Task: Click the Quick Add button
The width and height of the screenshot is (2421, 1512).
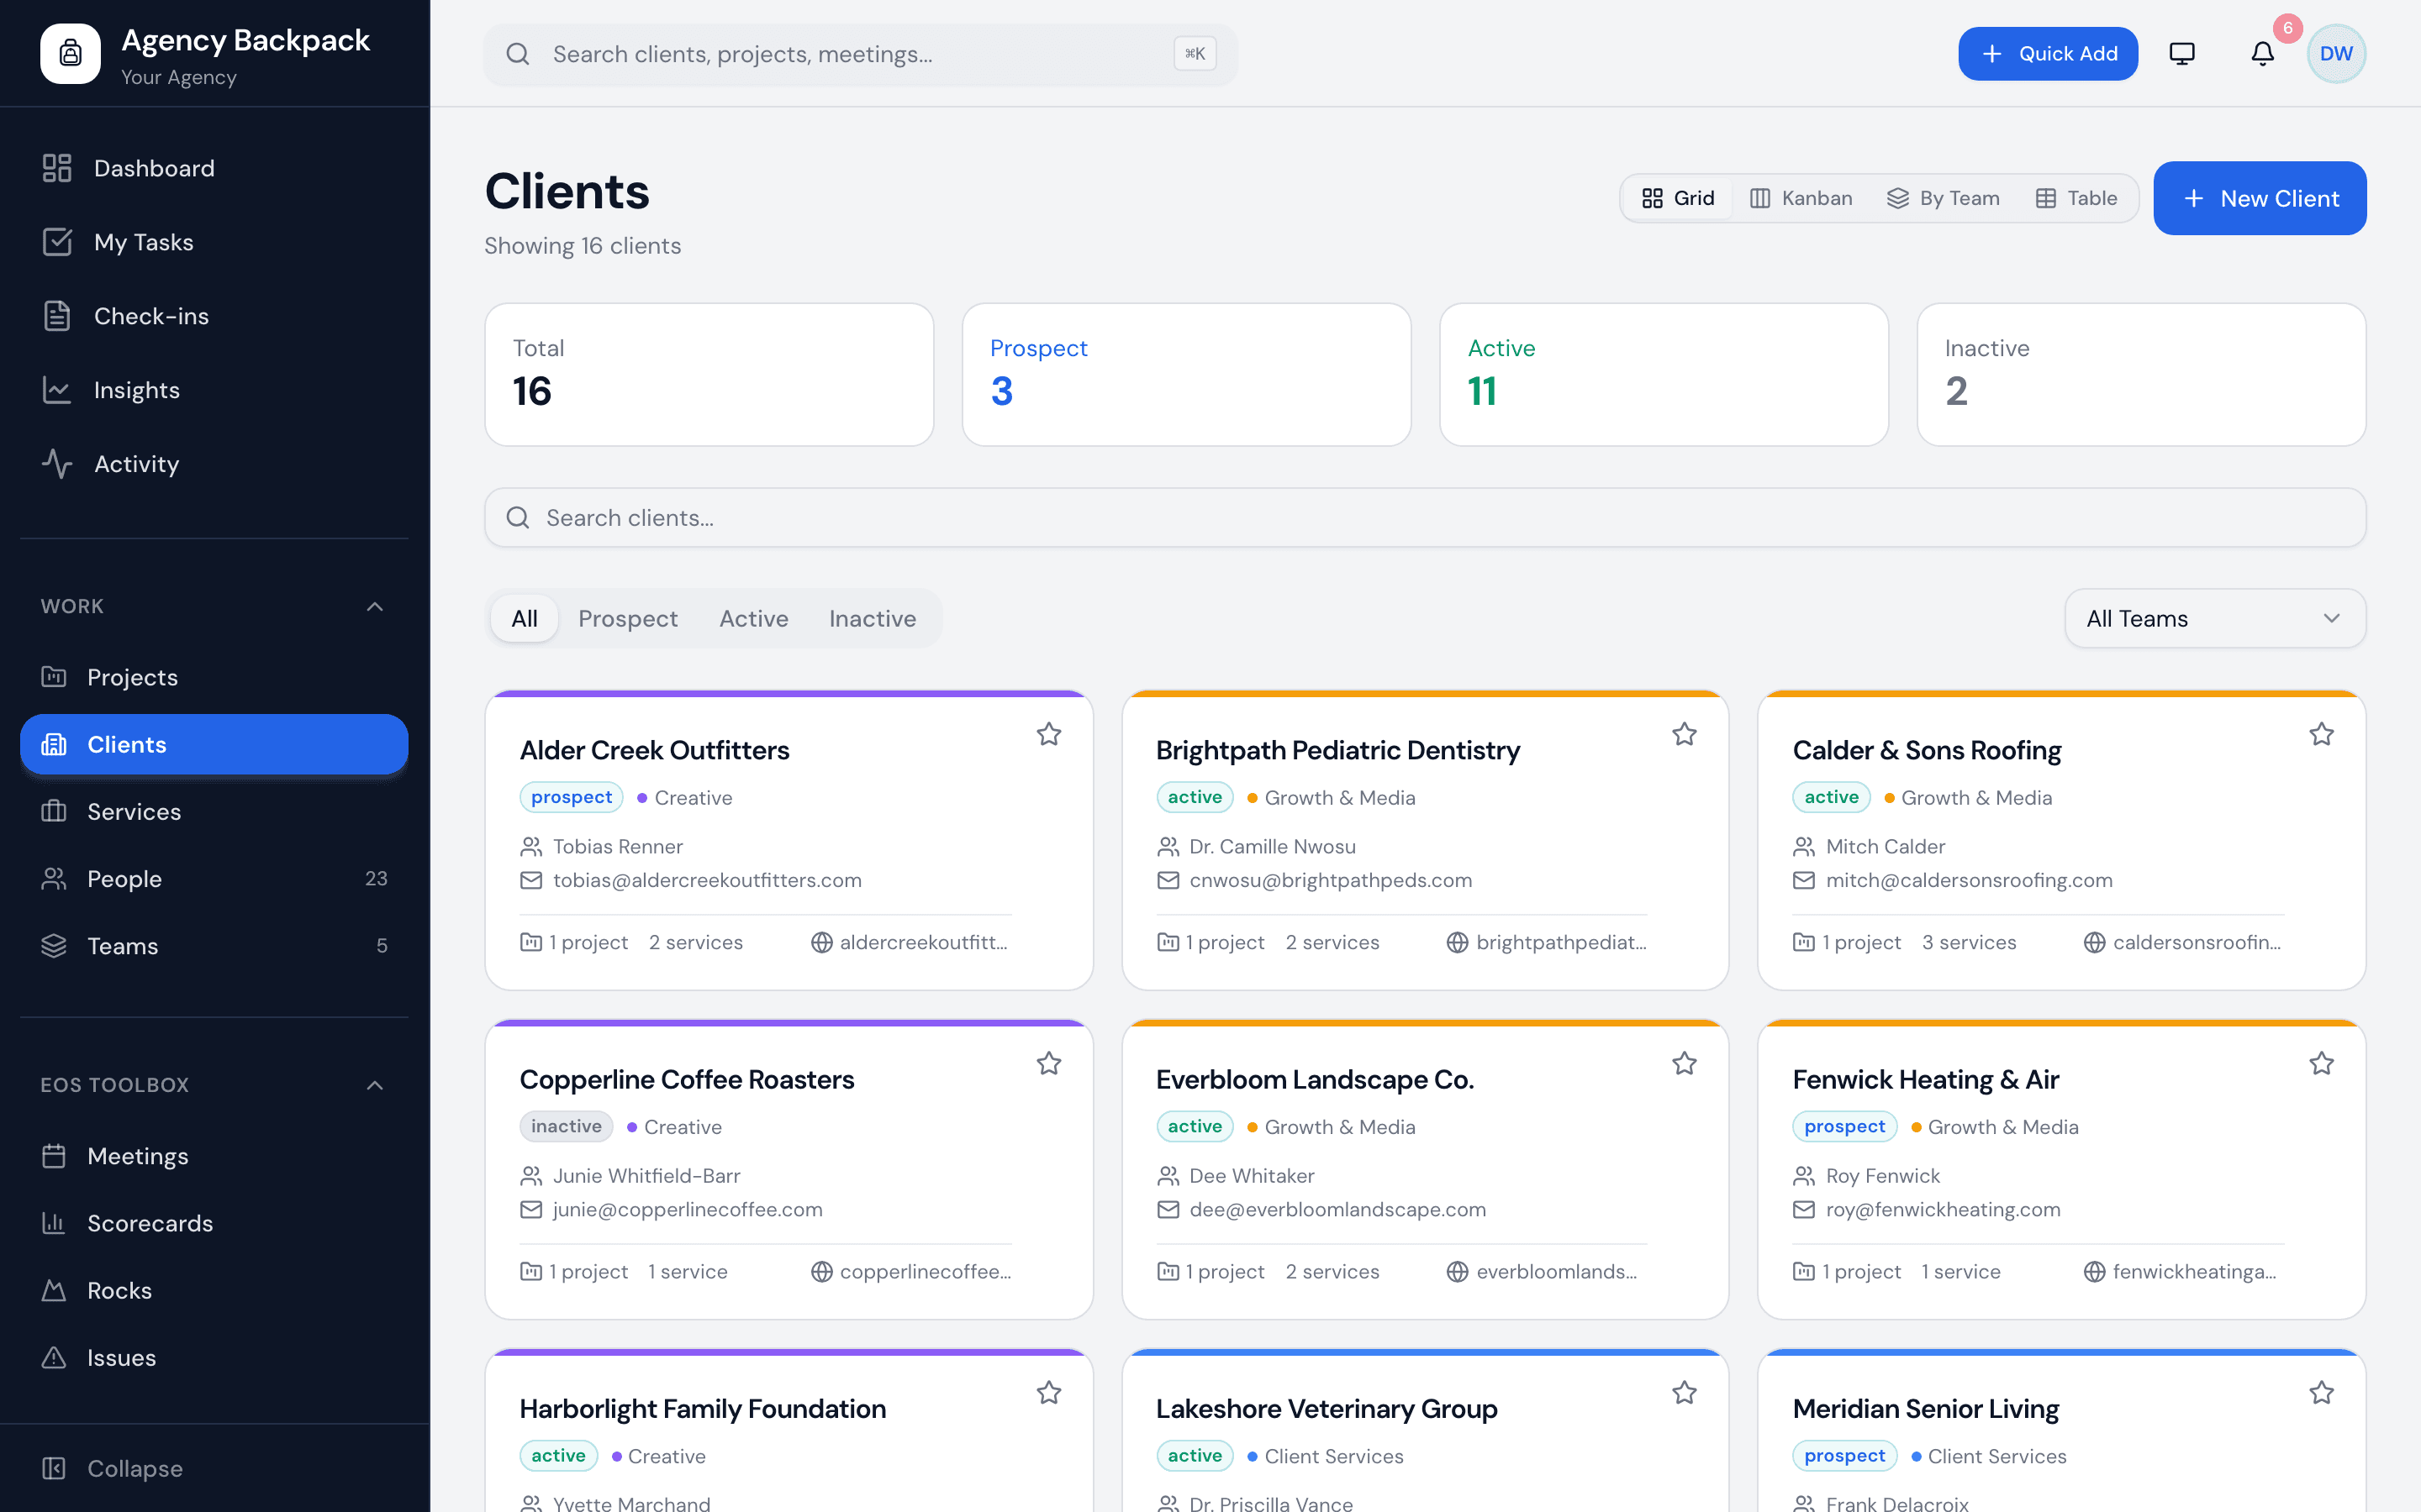Action: 2048,53
